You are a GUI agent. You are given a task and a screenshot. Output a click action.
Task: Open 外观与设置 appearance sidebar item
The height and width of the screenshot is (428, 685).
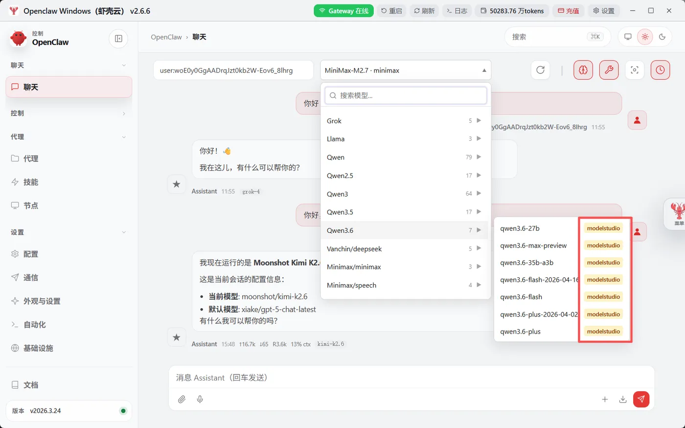point(69,301)
